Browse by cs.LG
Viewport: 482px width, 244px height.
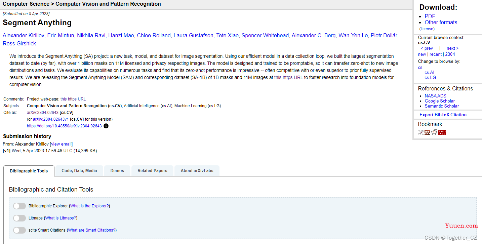430,78
